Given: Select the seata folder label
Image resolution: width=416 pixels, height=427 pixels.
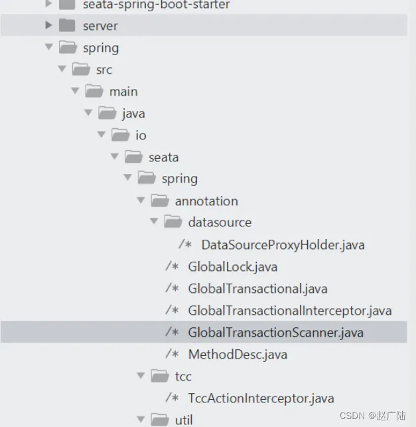Looking at the screenshot, I should [163, 157].
